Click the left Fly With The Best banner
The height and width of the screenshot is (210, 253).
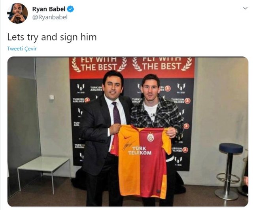pos(99,65)
